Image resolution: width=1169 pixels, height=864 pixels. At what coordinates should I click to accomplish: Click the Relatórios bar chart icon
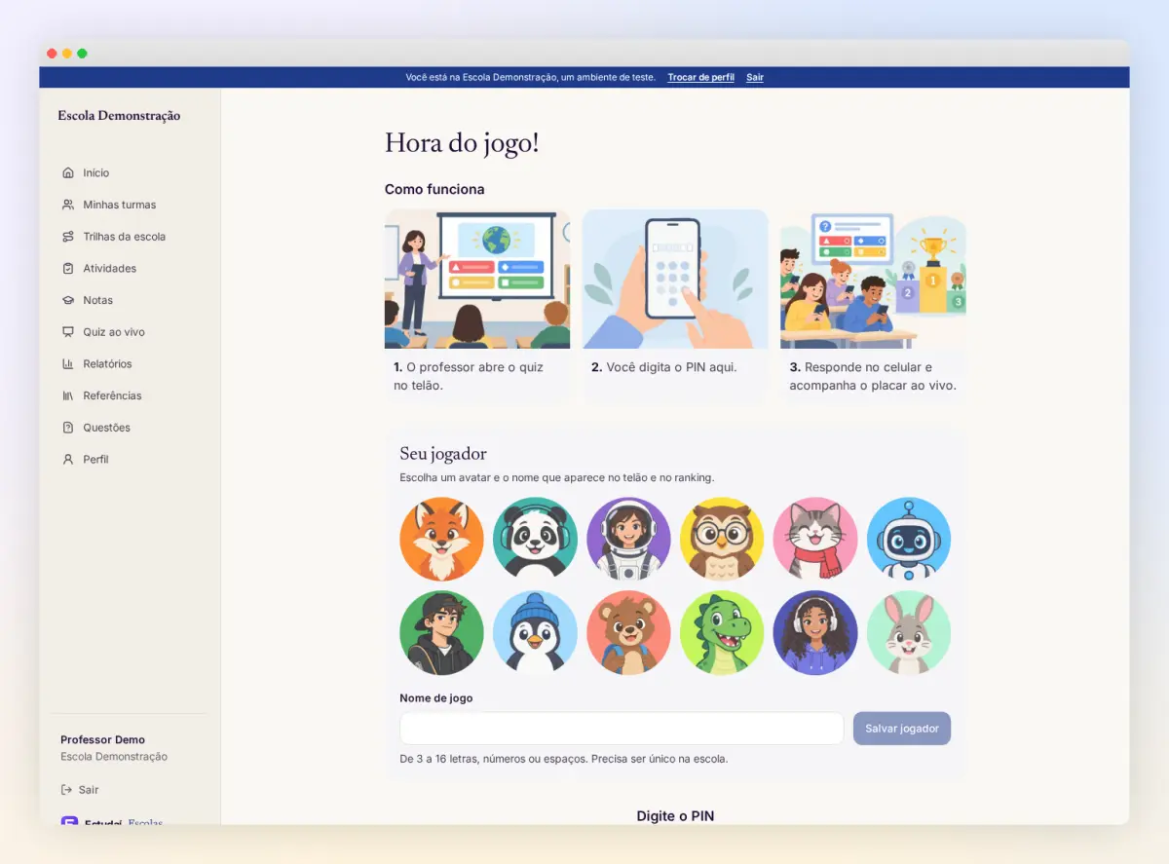click(68, 363)
